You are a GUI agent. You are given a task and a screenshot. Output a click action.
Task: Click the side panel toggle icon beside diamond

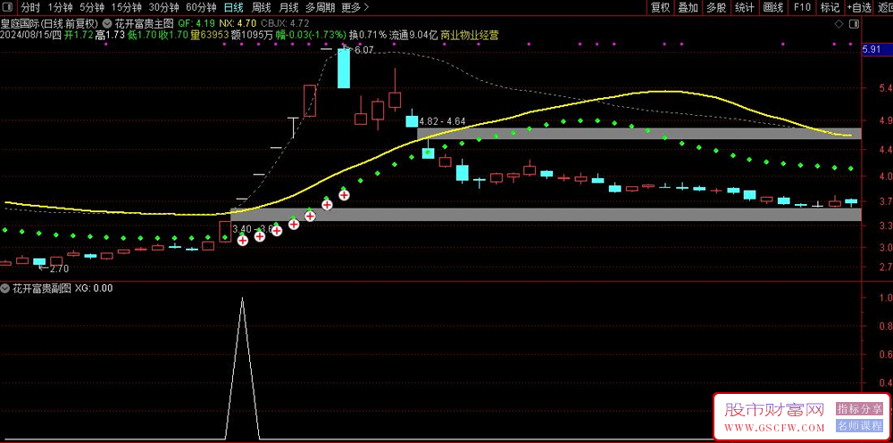[853, 24]
